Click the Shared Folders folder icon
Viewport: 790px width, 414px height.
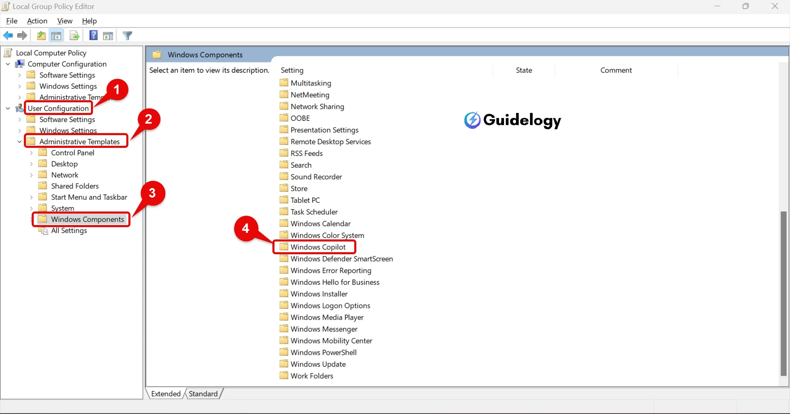(x=43, y=186)
